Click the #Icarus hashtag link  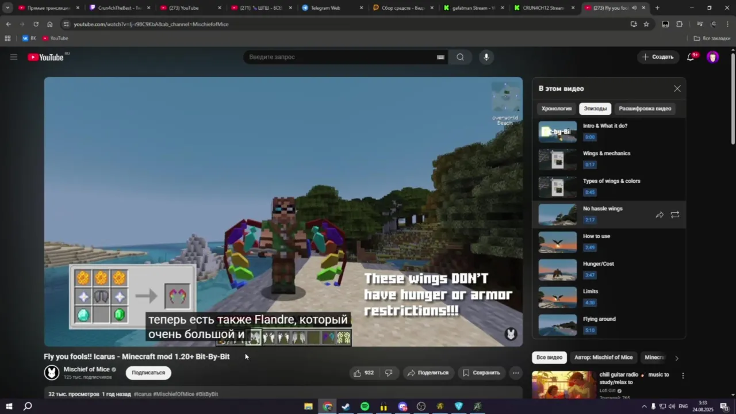(143, 394)
